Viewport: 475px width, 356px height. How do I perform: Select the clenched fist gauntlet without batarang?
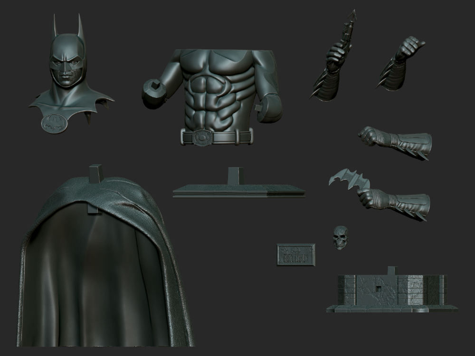(395, 143)
